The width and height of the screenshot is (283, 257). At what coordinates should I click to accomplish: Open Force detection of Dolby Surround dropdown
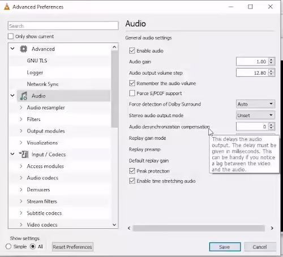255,104
